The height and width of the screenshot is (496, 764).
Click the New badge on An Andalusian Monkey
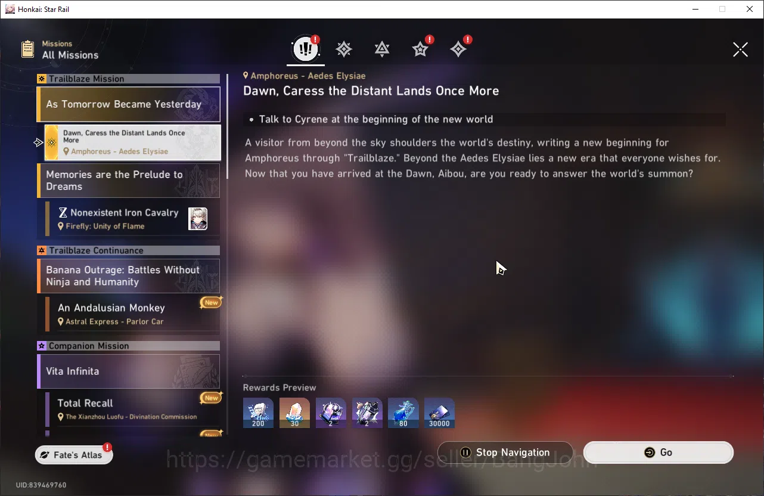[212, 302]
